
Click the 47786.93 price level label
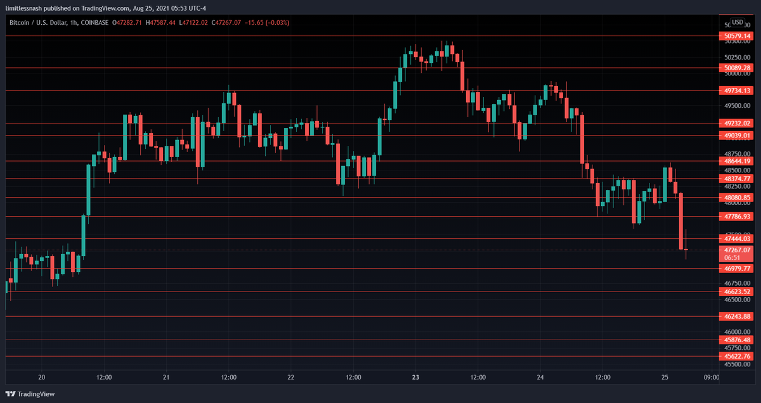pyautogui.click(x=737, y=217)
